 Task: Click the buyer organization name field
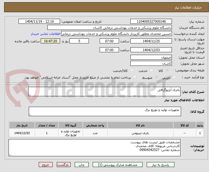pyautogui.click(x=110, y=28)
